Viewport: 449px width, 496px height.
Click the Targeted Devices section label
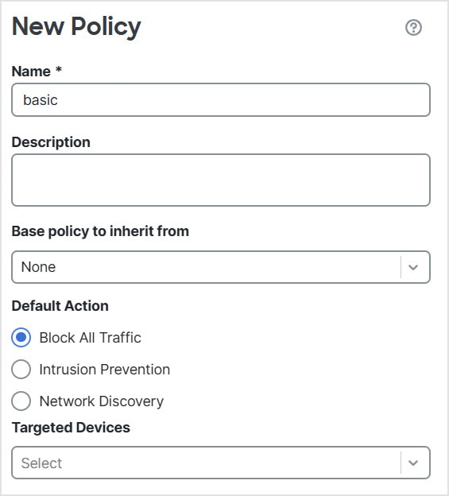pos(71,428)
